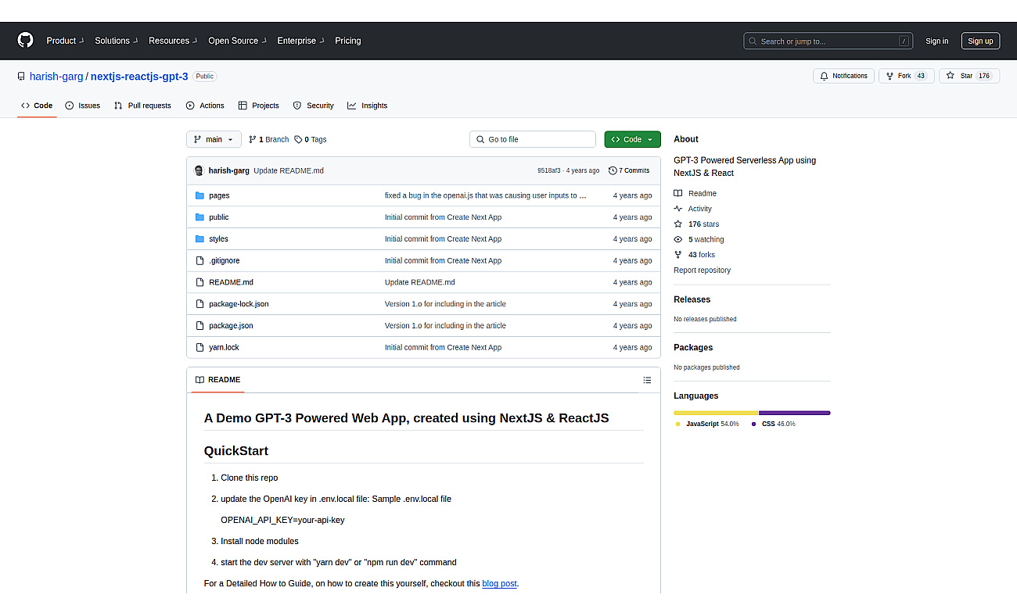Click the Search or jump to box
Viewport: 1017px width, 616px height.
point(829,41)
